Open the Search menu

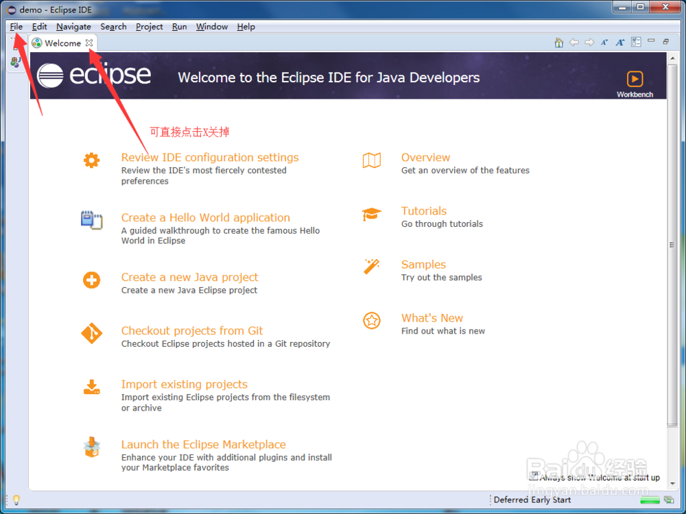pos(113,27)
